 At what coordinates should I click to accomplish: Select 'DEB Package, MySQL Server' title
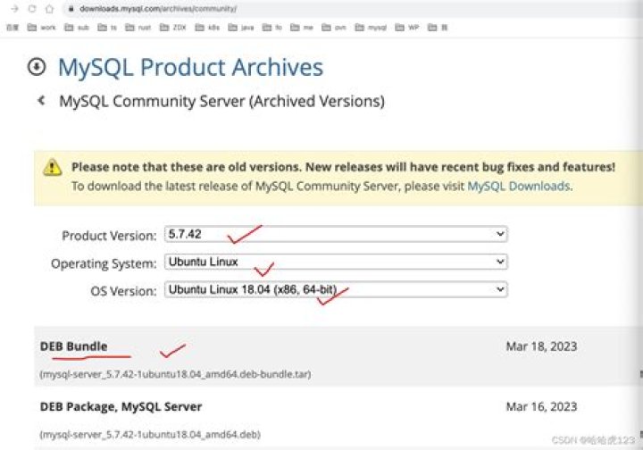(121, 406)
